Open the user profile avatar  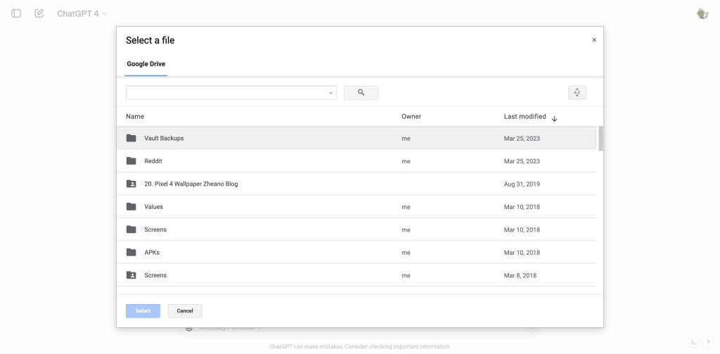702,13
